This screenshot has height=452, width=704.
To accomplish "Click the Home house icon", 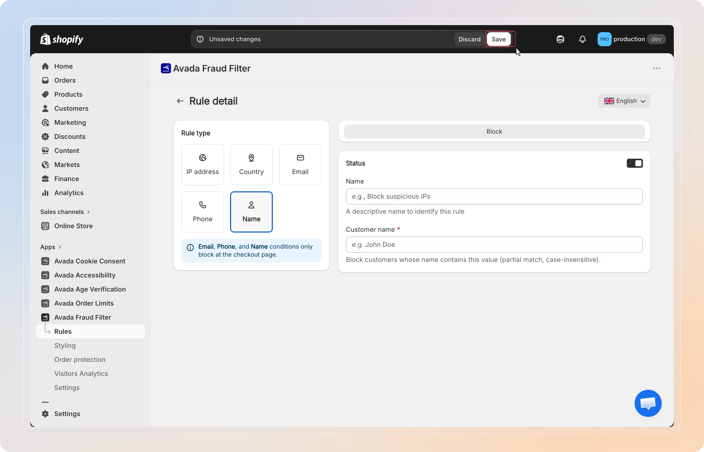I will (x=45, y=66).
